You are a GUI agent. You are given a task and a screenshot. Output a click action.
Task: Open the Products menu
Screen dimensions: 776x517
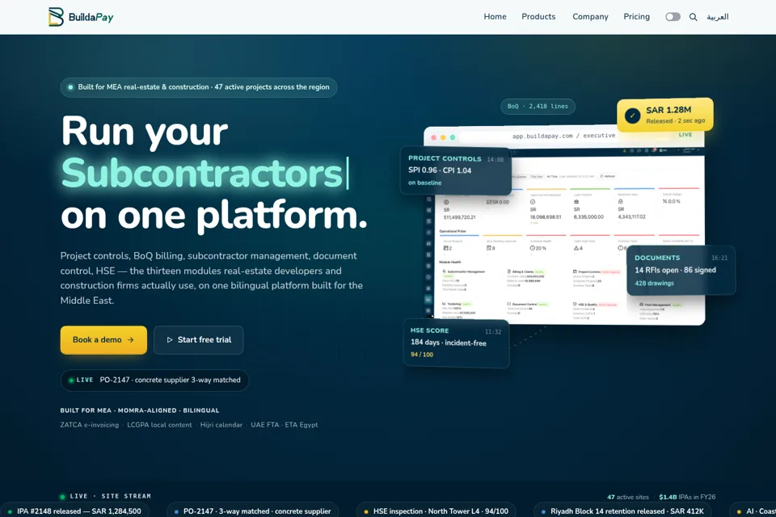[x=538, y=17]
